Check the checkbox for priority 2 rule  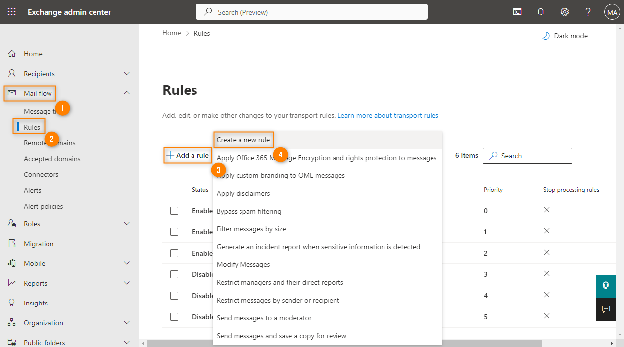(x=174, y=253)
